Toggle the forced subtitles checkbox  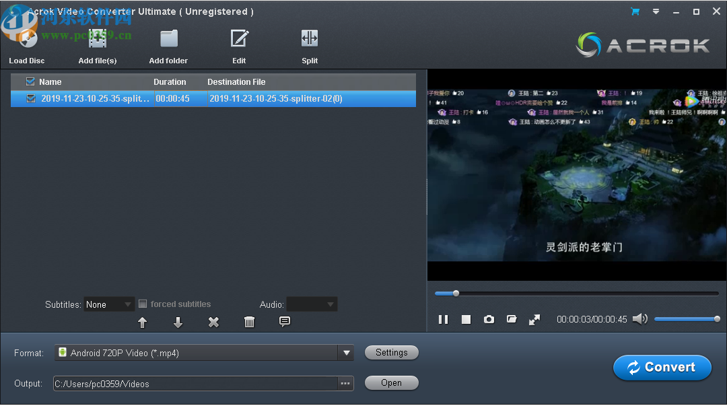point(143,304)
